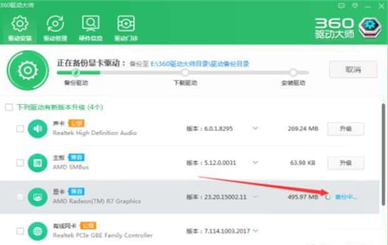
Task: Open the 驱动安装 tab
Action: click(x=20, y=28)
